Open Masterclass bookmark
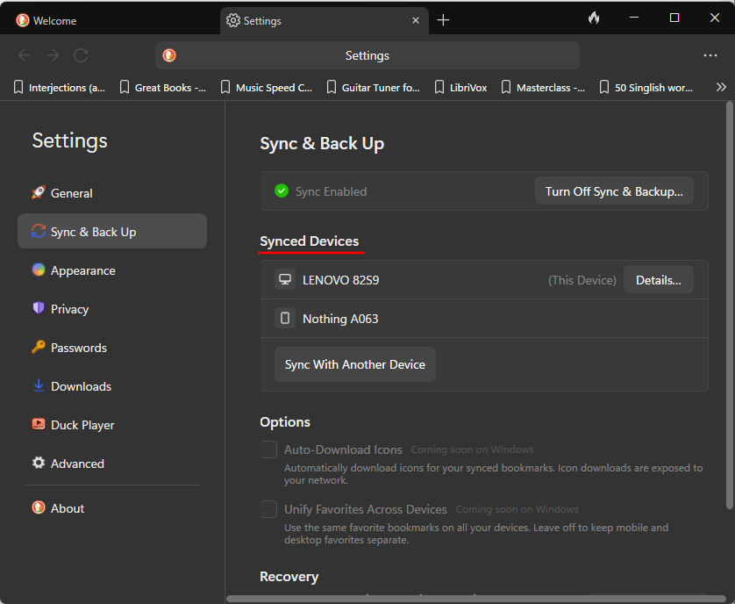This screenshot has height=604, width=735. pos(543,88)
